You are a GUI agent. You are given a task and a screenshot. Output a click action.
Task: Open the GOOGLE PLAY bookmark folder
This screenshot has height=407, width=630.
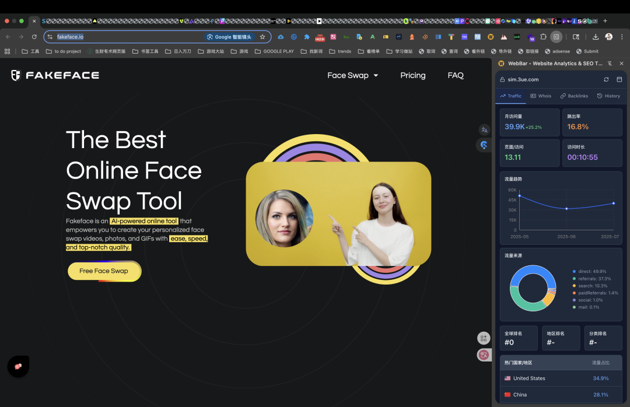(x=274, y=51)
